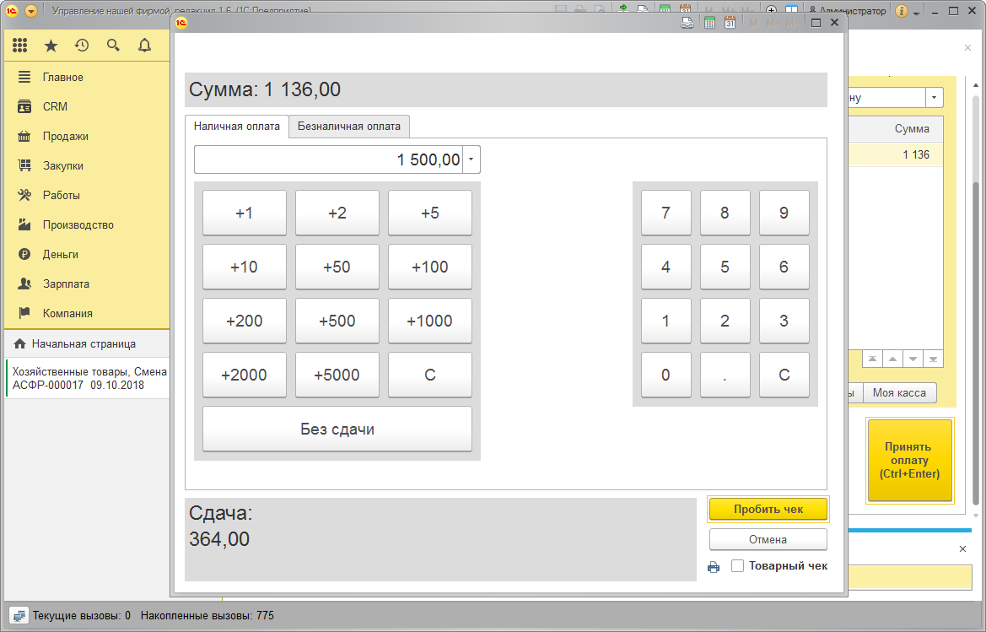Image resolution: width=986 pixels, height=632 pixels.
Task: Click the Без сдачи button
Action: click(337, 429)
